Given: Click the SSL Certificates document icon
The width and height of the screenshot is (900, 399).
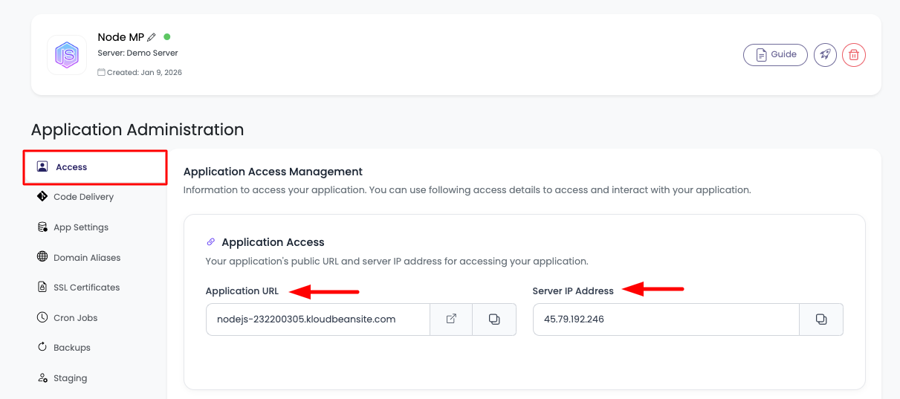Looking at the screenshot, I should point(42,287).
